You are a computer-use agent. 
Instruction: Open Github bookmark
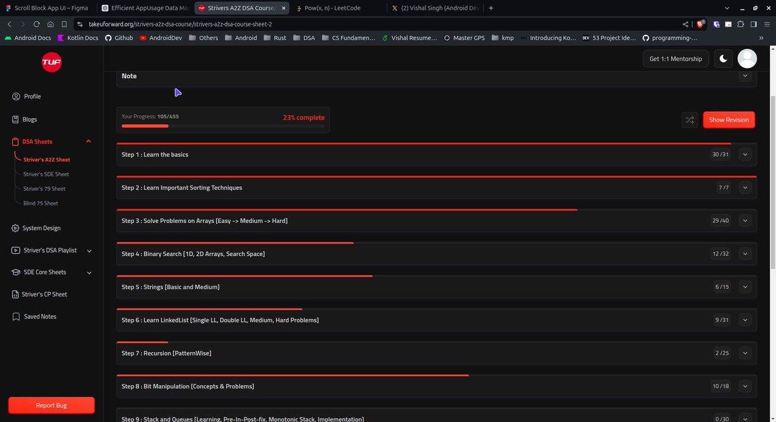pyautogui.click(x=119, y=38)
